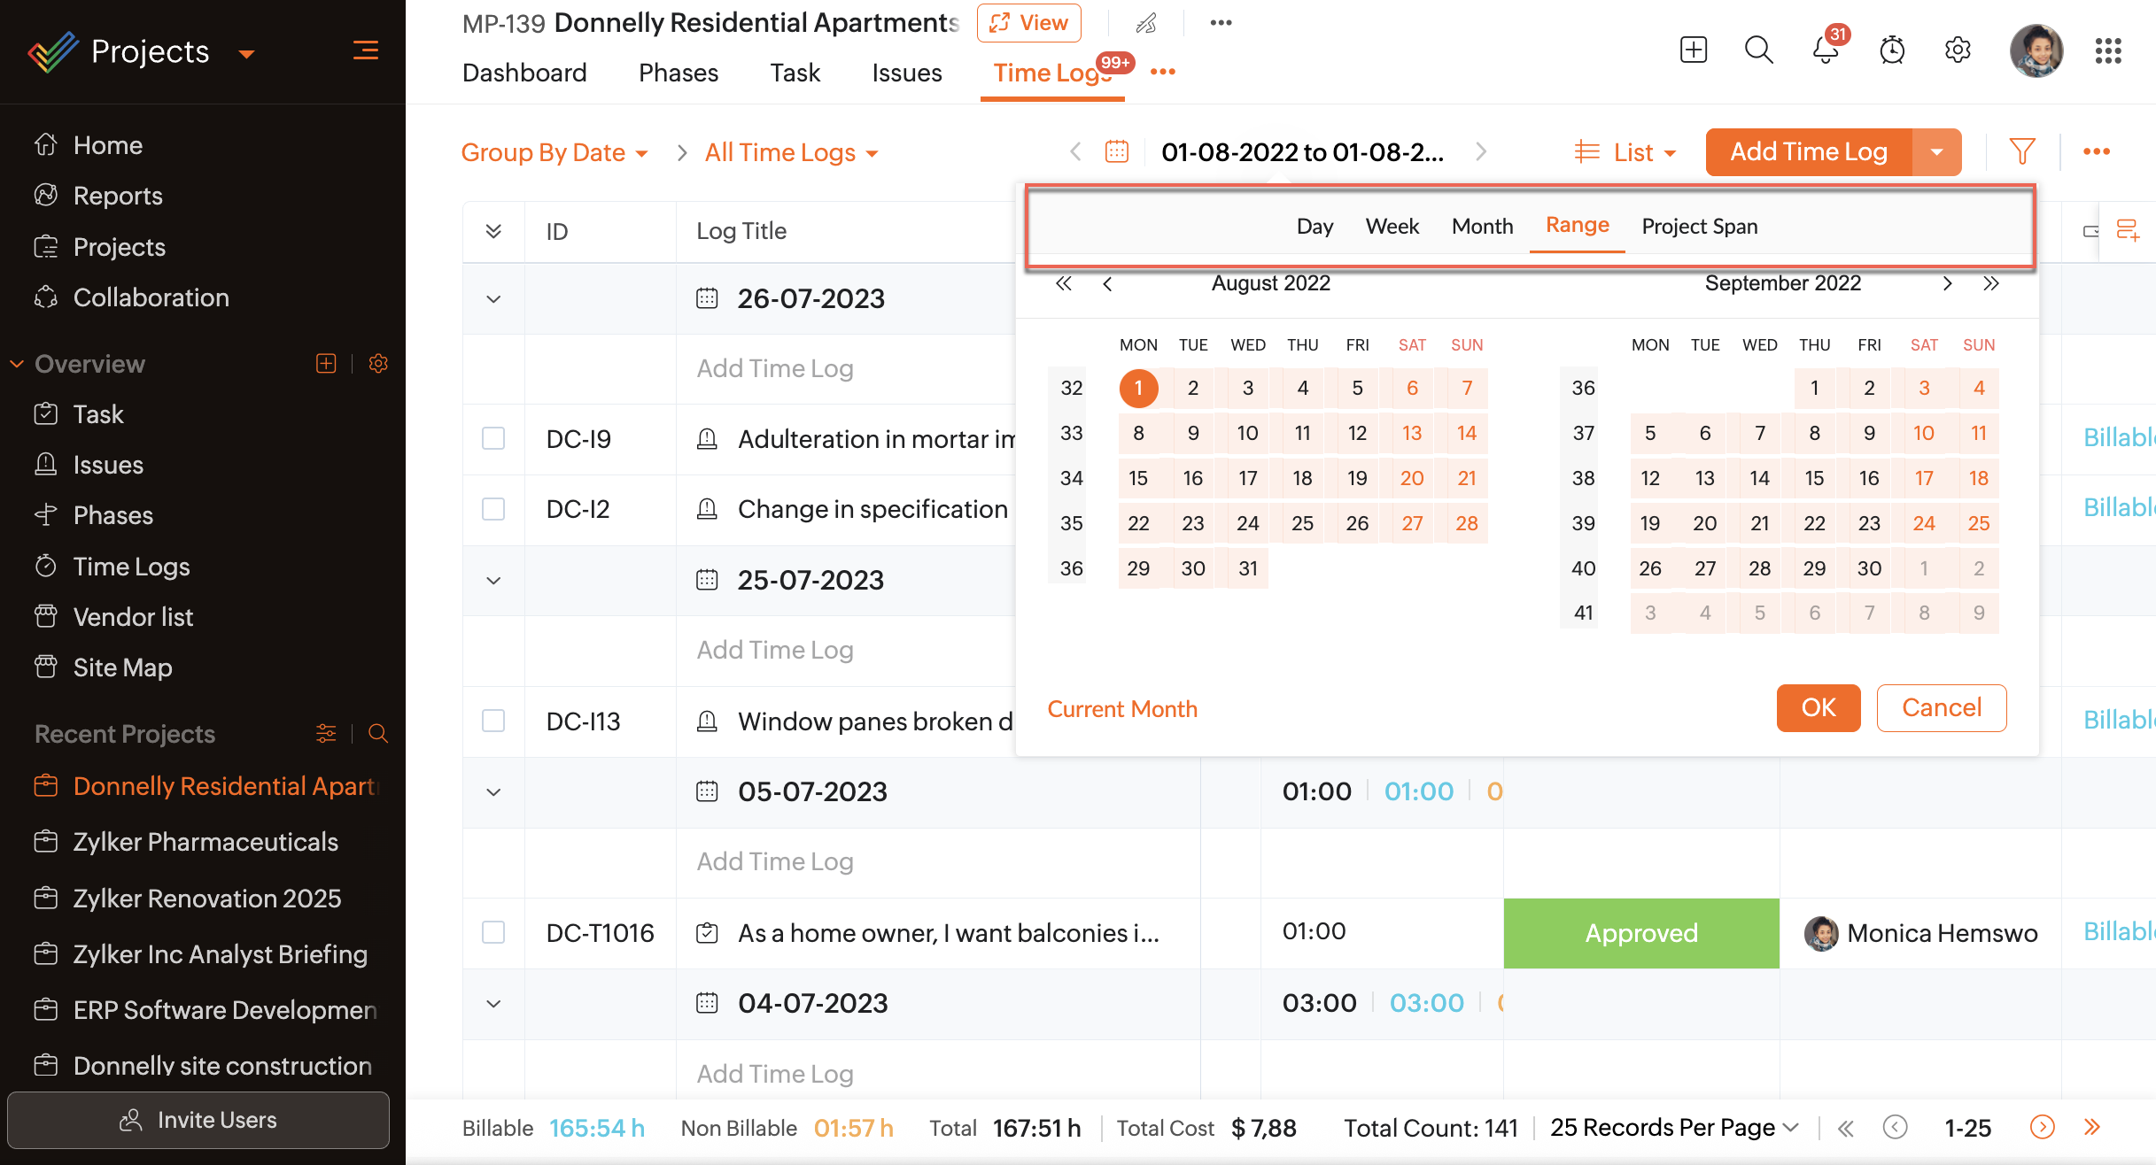This screenshot has height=1165, width=2156.
Task: Click the green Approved status cell
Action: click(1640, 933)
